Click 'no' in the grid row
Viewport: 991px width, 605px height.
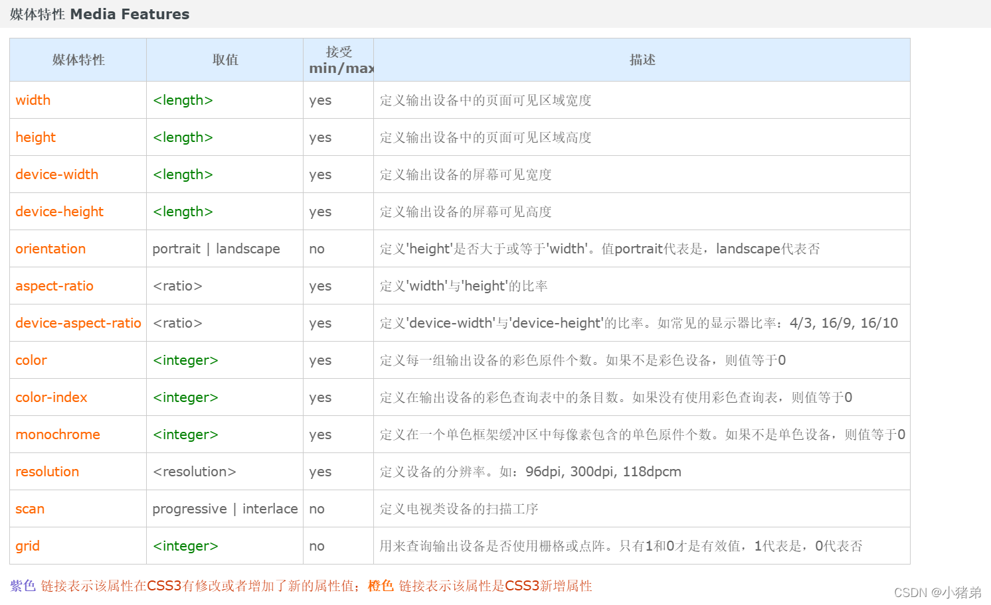coord(317,546)
